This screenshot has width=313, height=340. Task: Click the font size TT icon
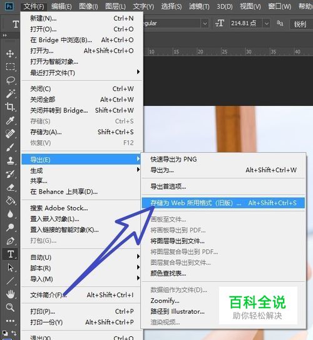220,23
